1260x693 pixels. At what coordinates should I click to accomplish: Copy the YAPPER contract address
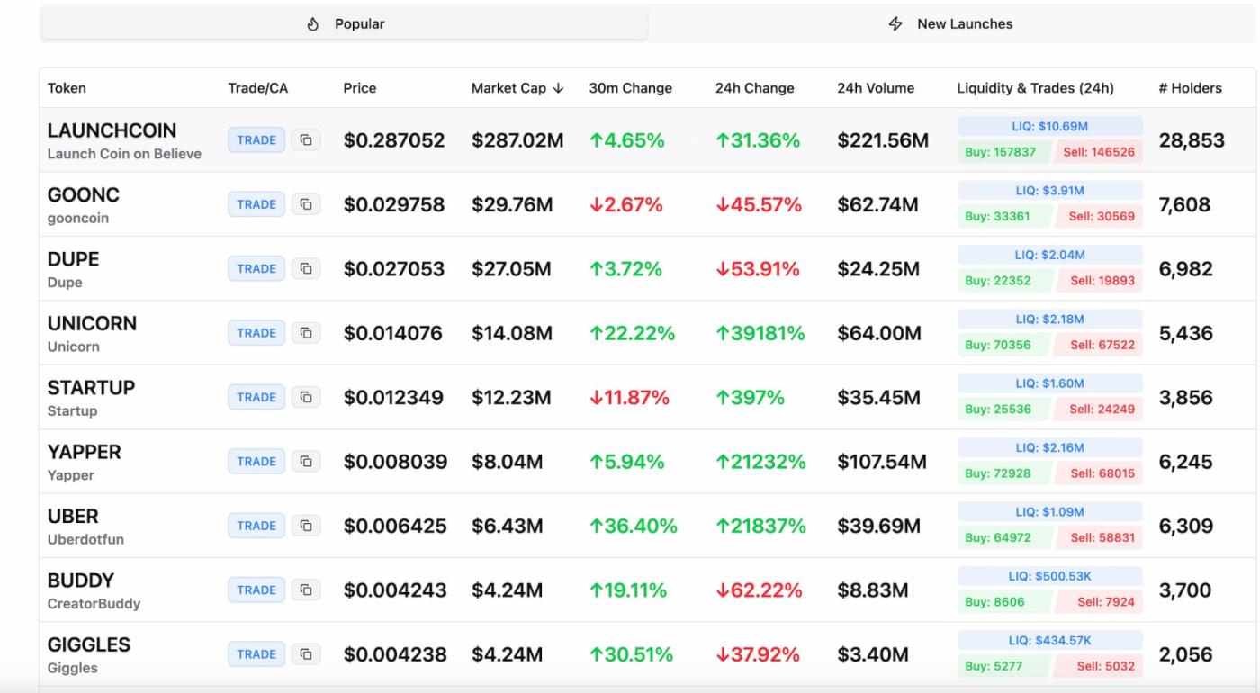(306, 461)
